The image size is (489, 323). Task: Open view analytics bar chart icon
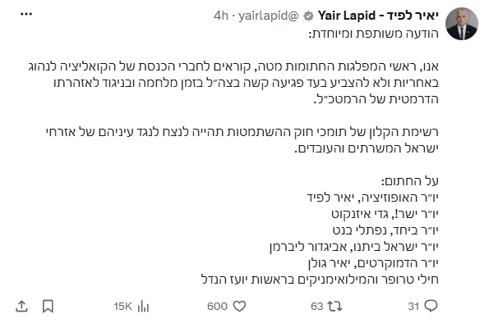tap(143, 307)
